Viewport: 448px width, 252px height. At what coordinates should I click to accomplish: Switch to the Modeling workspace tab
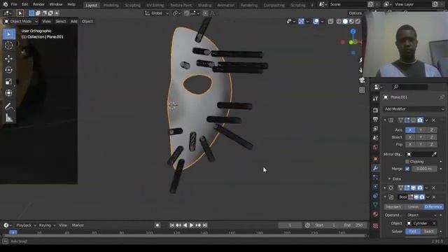111,5
